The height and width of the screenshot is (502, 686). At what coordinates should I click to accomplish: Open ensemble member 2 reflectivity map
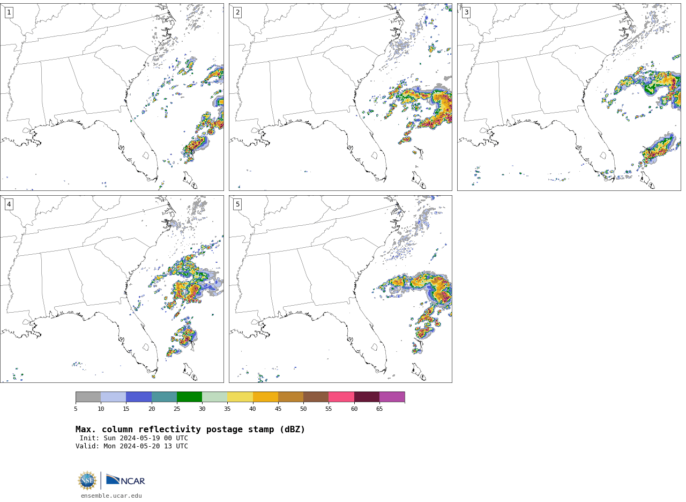coord(340,97)
